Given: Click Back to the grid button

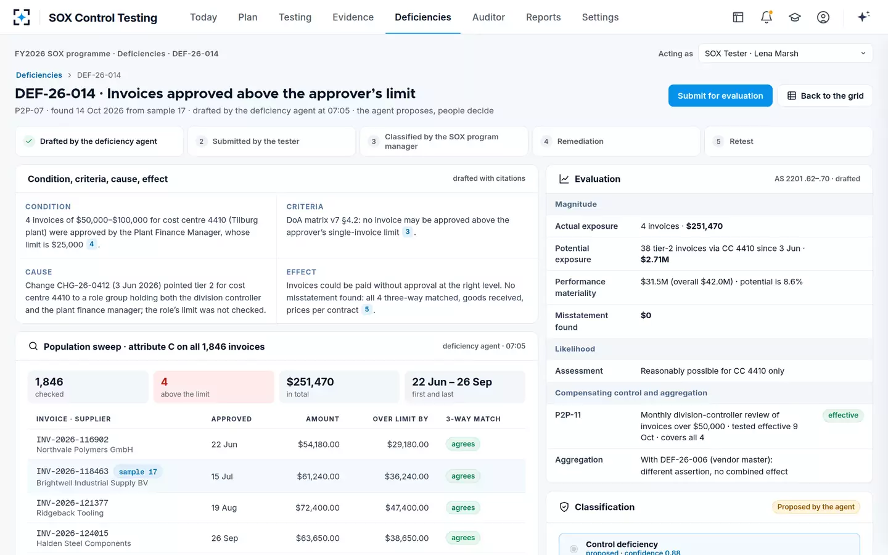Looking at the screenshot, I should [825, 96].
